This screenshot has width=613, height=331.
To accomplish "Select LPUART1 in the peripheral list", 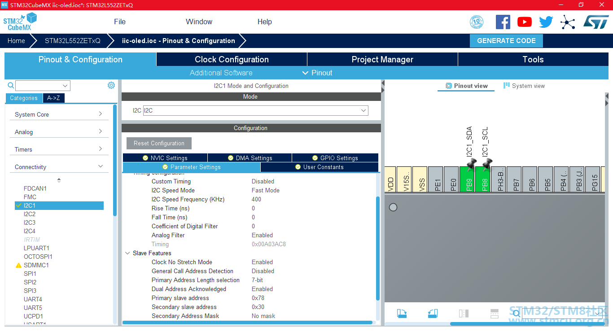I will pyautogui.click(x=36, y=248).
